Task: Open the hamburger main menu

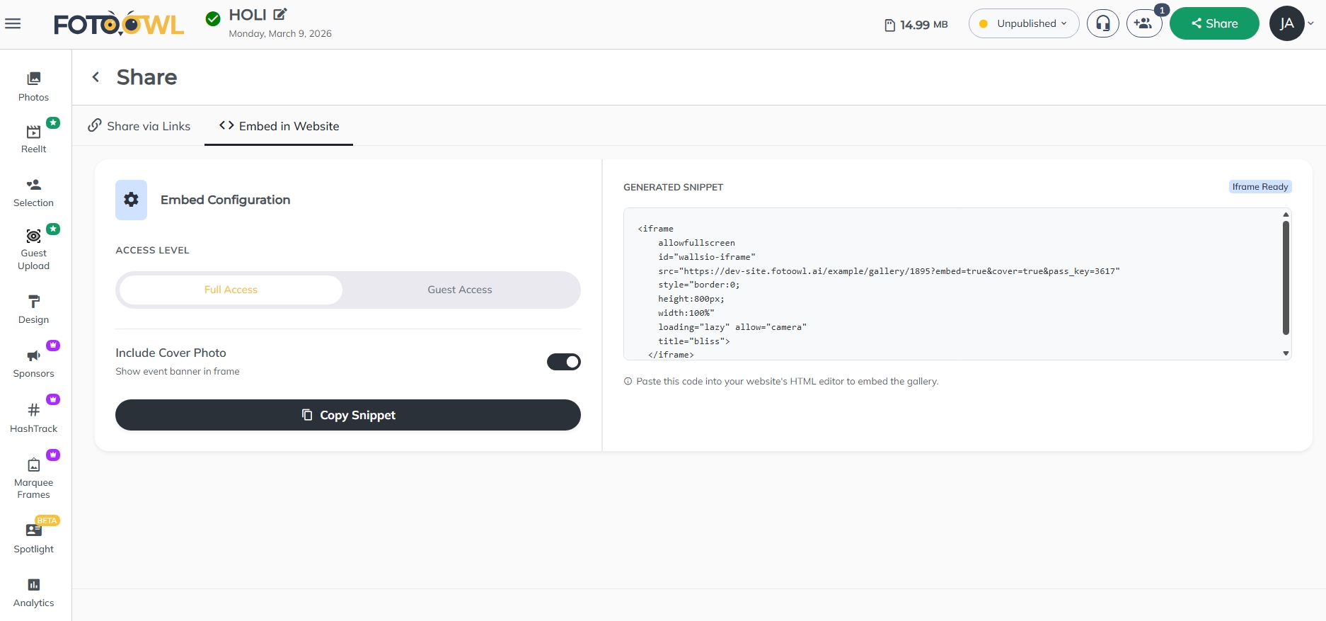Action: pyautogui.click(x=13, y=23)
